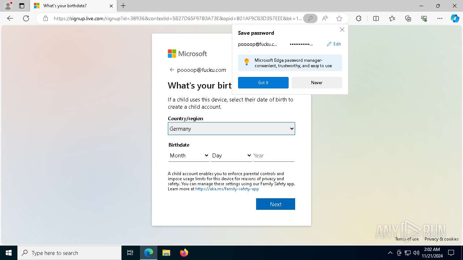
Task: Open the birth Day dropdown
Action: tap(231, 156)
